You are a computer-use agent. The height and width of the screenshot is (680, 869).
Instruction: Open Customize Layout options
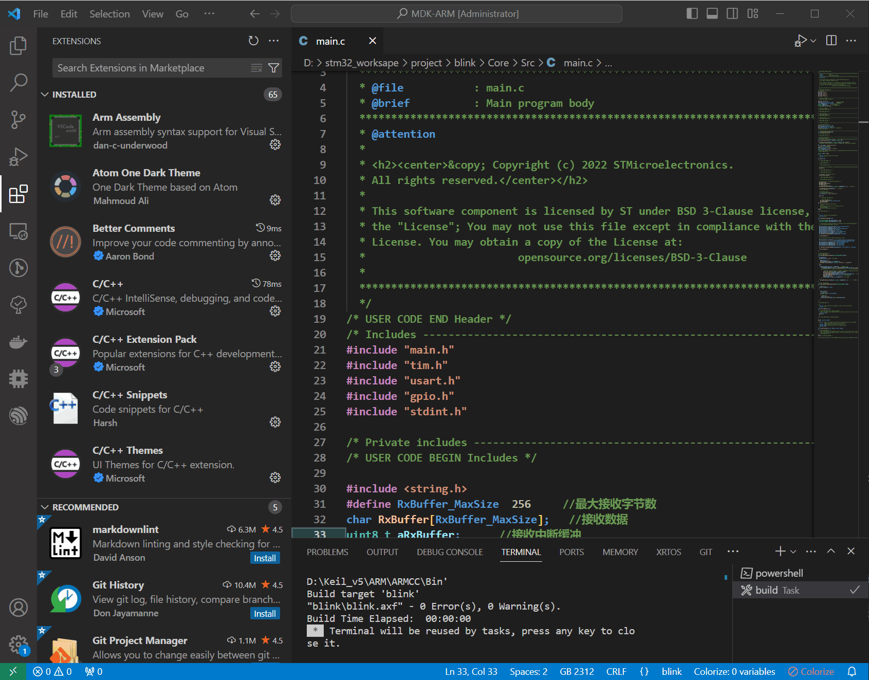pos(753,14)
